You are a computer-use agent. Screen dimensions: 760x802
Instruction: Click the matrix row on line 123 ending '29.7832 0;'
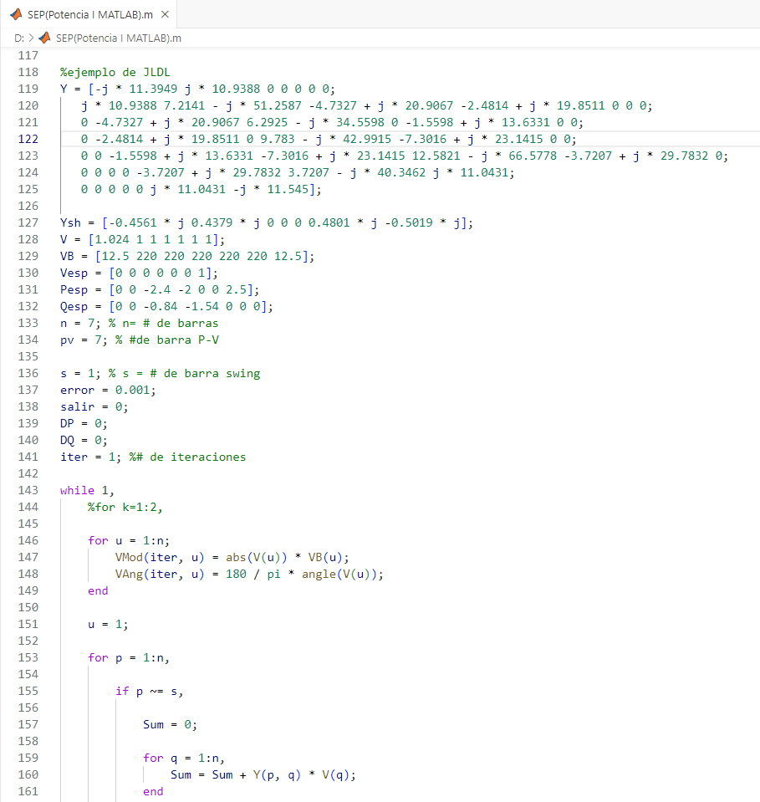(x=405, y=156)
